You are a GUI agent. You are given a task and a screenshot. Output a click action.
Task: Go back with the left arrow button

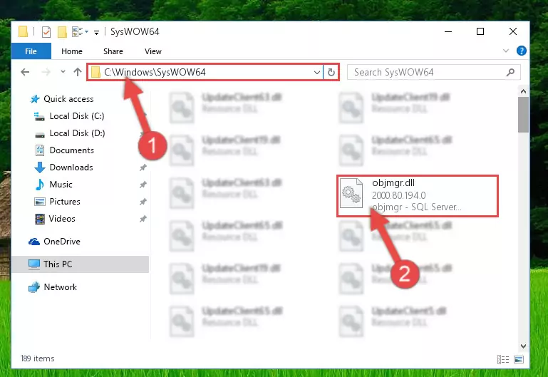coord(25,72)
